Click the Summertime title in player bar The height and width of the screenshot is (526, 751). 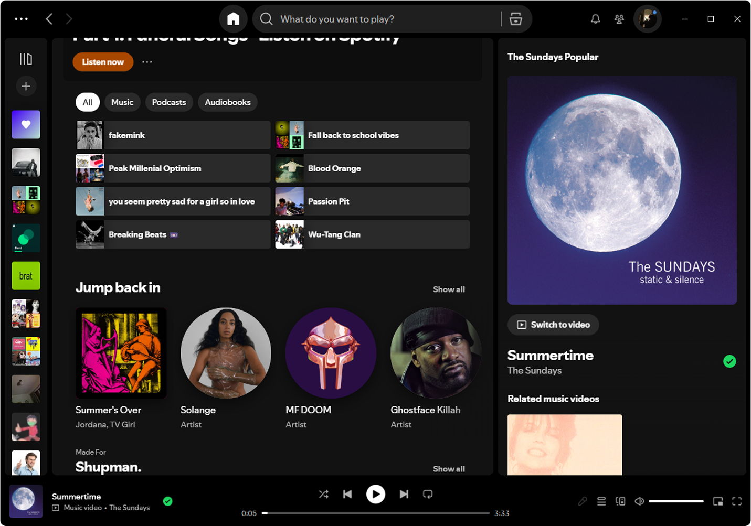coord(77,497)
